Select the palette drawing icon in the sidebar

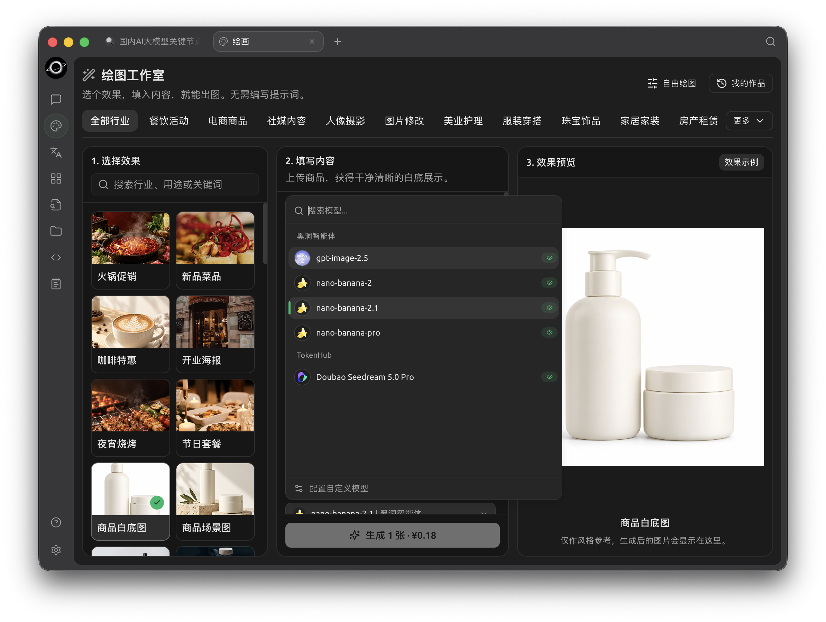tap(56, 126)
